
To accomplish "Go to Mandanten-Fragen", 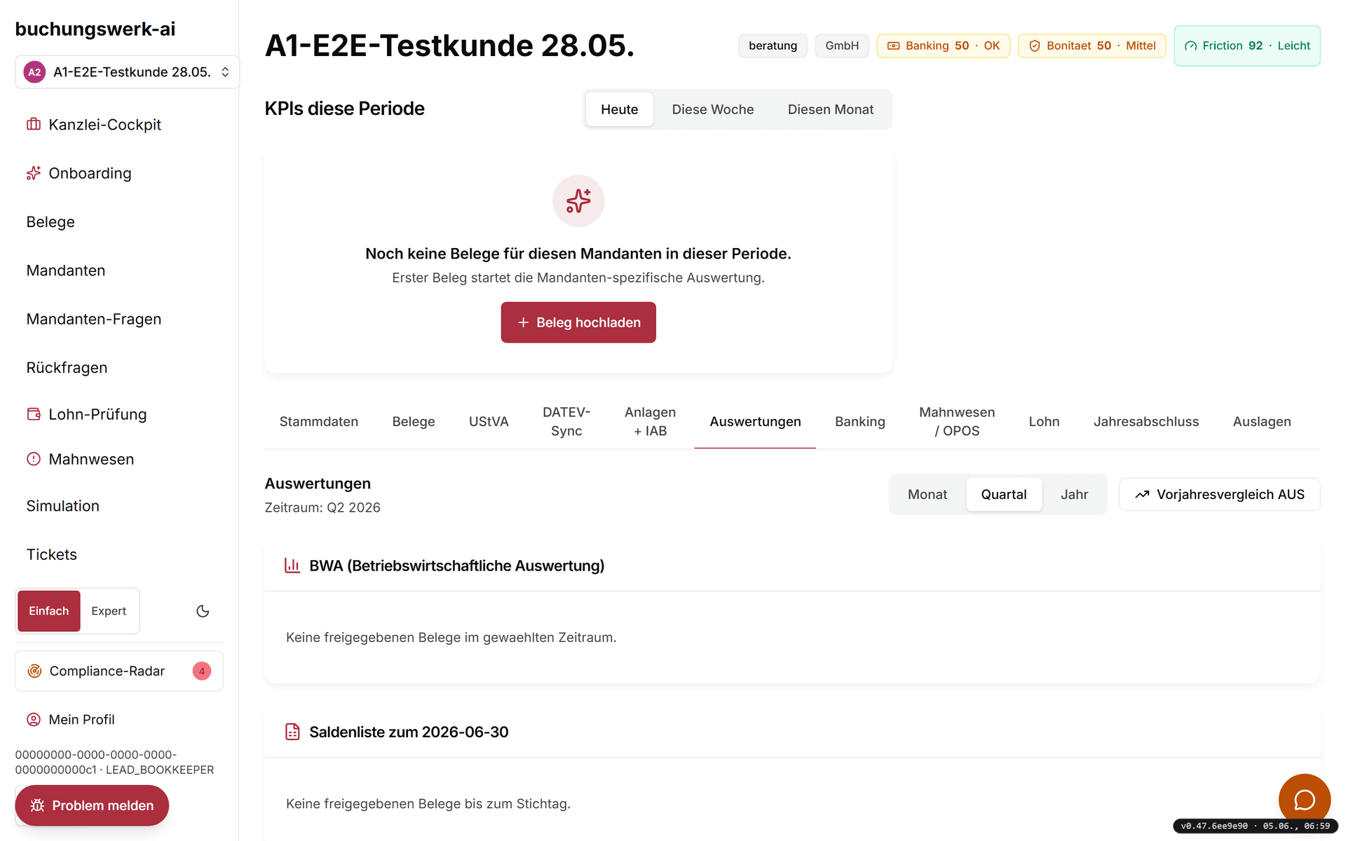I will (94, 319).
